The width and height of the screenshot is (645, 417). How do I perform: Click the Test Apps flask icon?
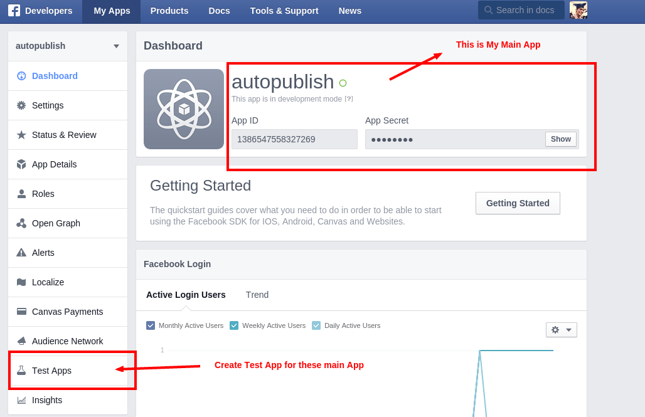21,371
